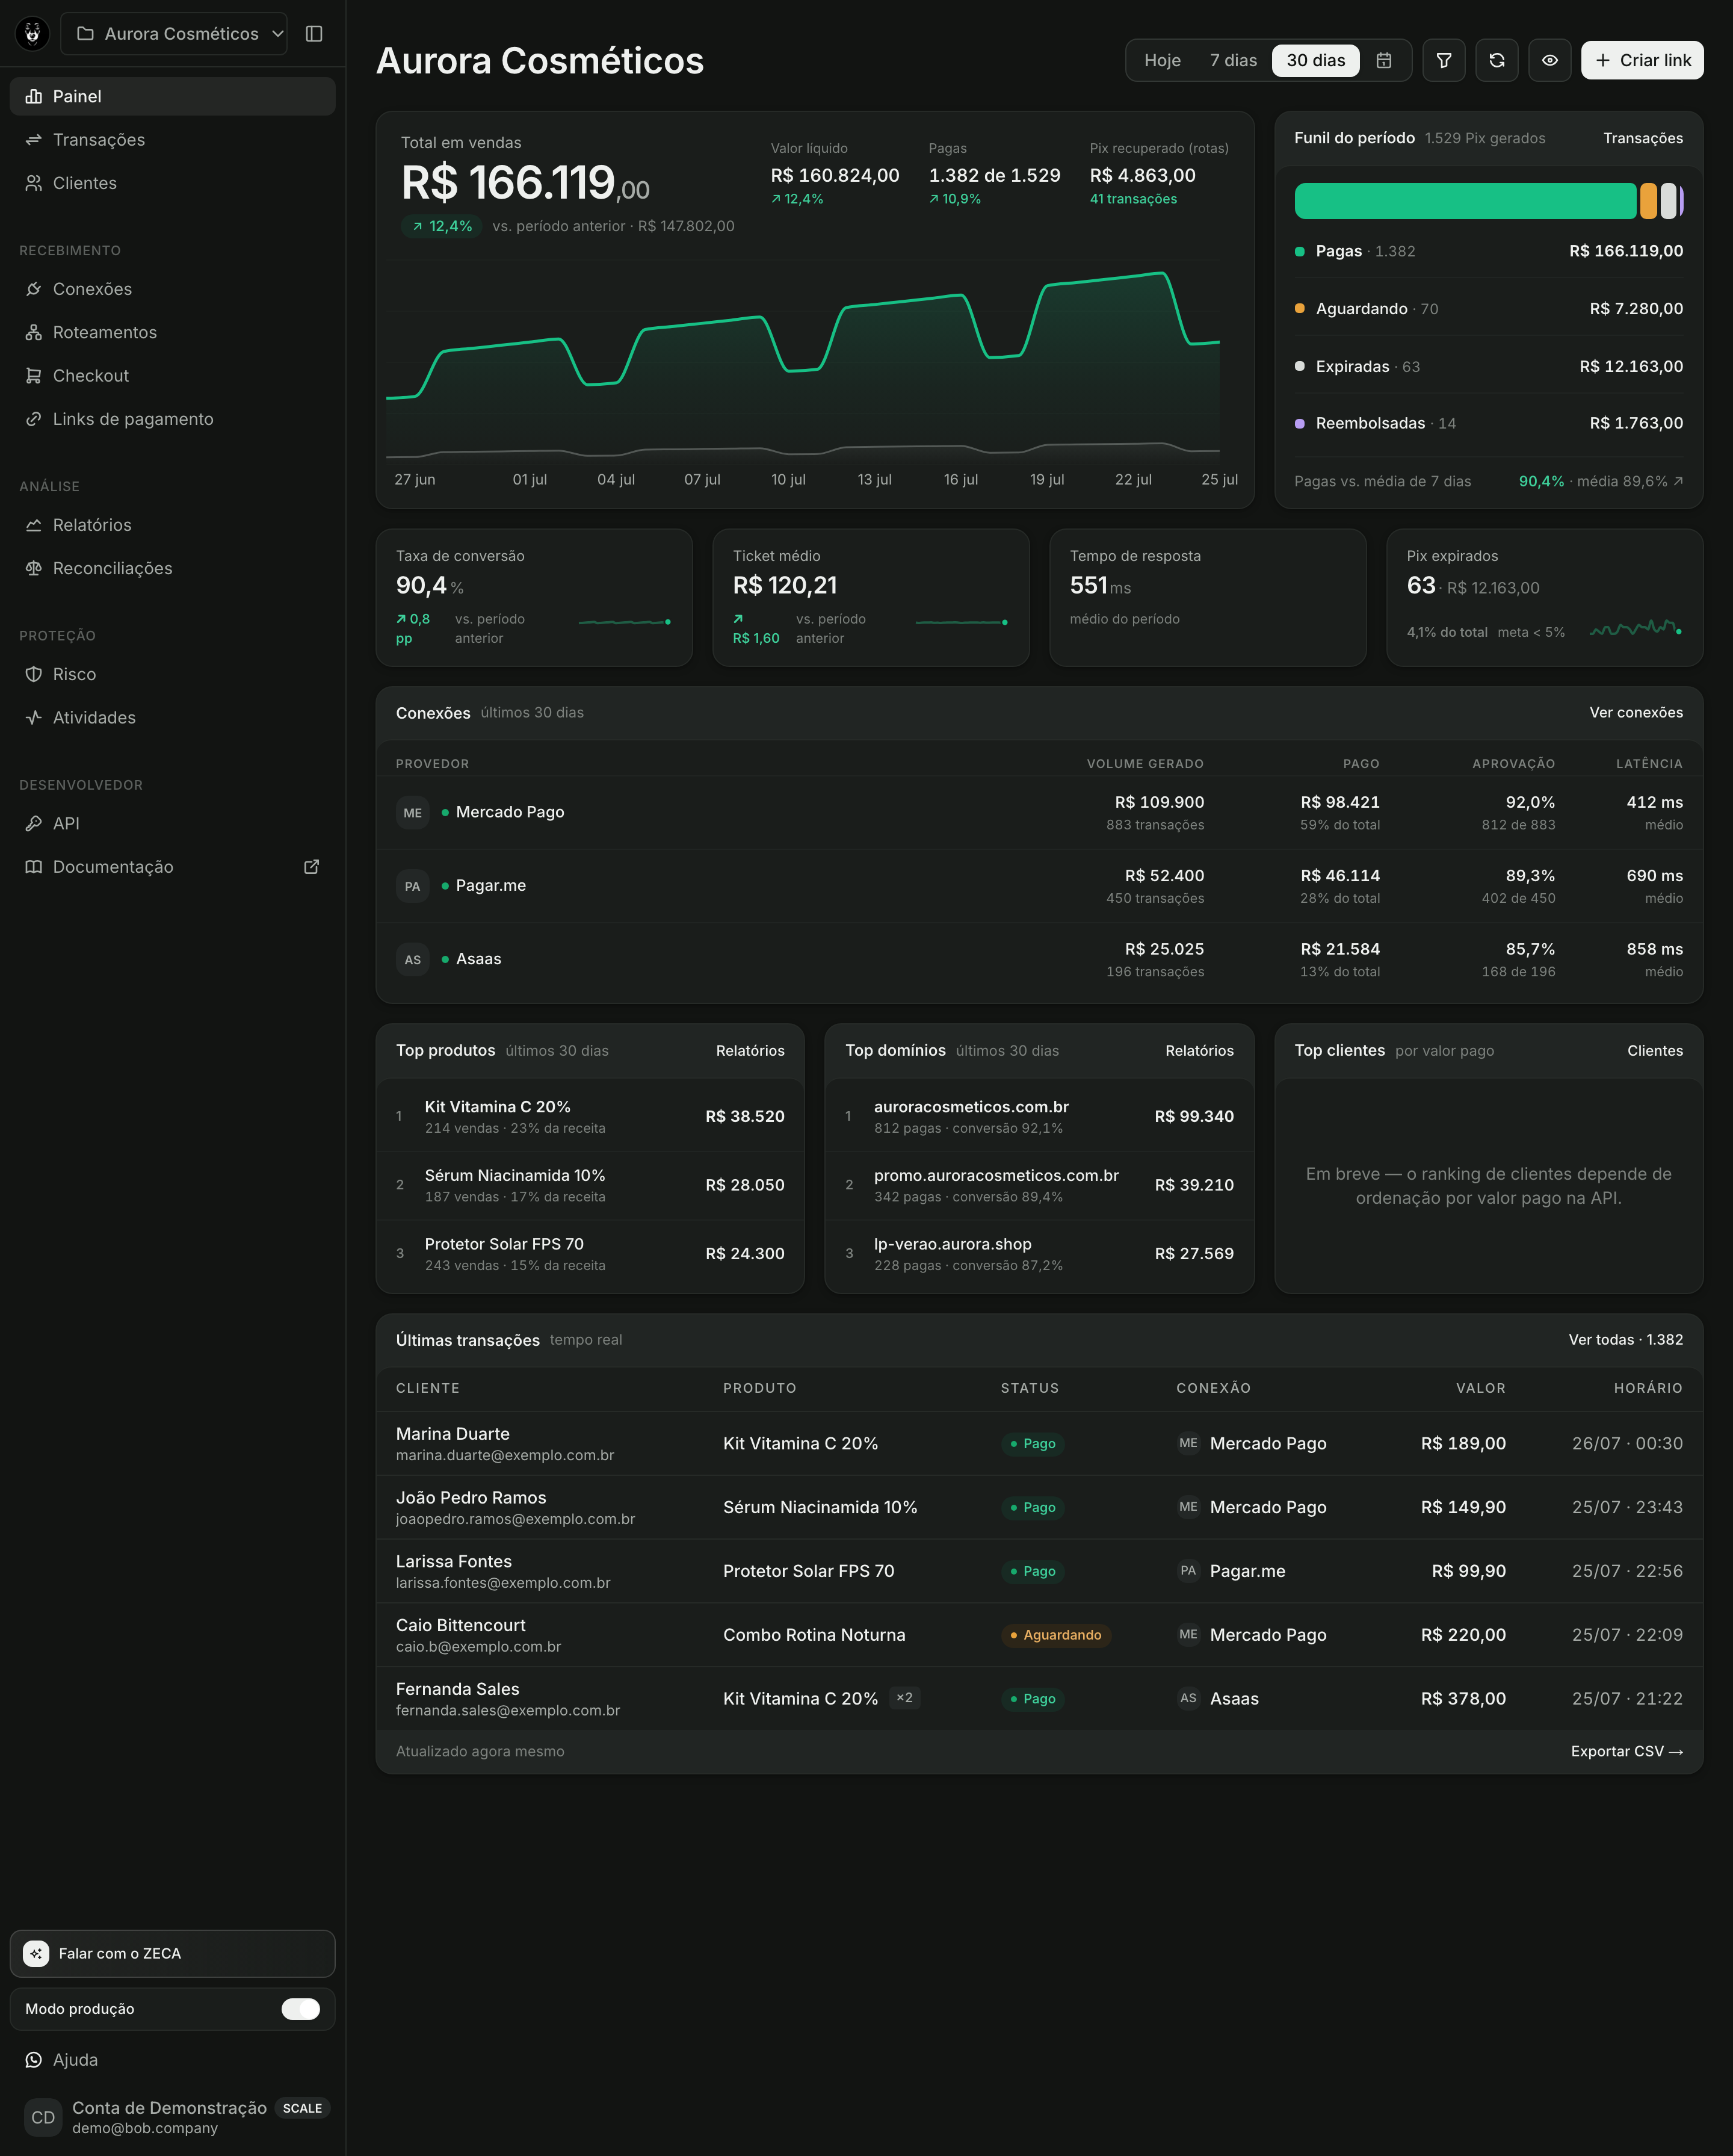This screenshot has width=1733, height=2156.
Task: Select the 7 dias period tab
Action: coord(1233,61)
